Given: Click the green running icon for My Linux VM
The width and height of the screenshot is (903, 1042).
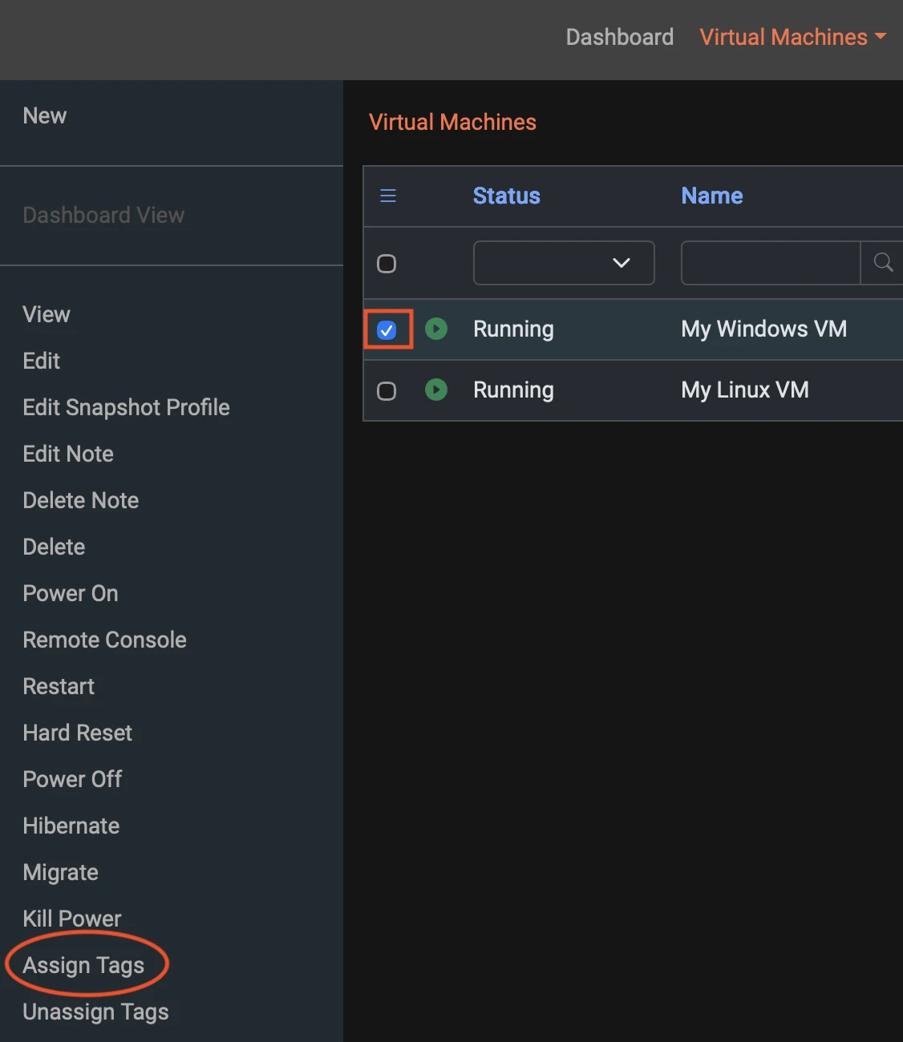Looking at the screenshot, I should [x=436, y=390].
